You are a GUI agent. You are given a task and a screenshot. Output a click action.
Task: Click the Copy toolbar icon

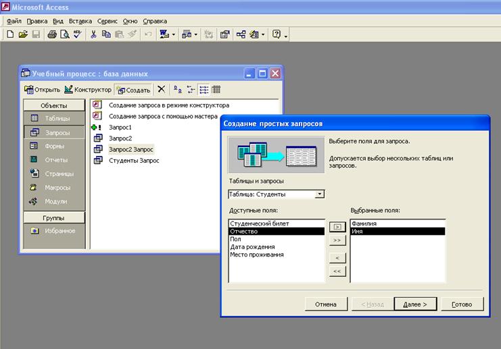[106, 34]
